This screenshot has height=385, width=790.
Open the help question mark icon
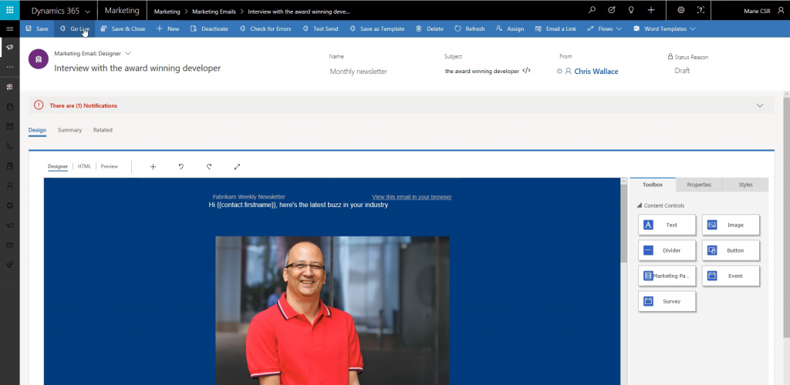701,10
